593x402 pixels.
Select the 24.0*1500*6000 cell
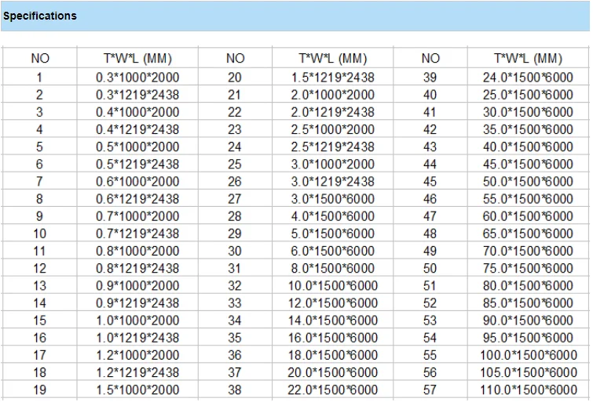528,78
